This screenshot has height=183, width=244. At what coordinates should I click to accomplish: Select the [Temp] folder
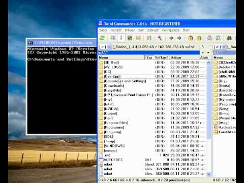(152, 141)
